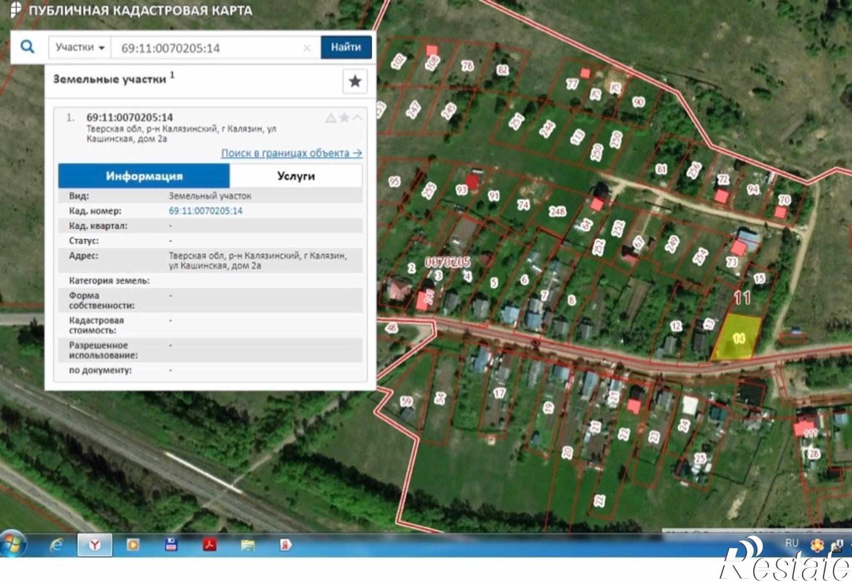Click parcel labeled 78 on map
The height and width of the screenshot is (581, 852).
467,66
